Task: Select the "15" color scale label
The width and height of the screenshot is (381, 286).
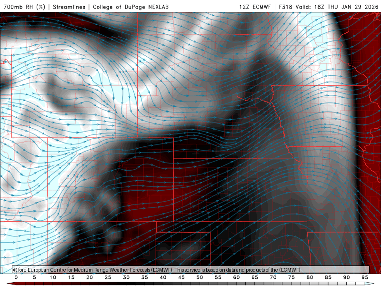Action: tap(71, 277)
